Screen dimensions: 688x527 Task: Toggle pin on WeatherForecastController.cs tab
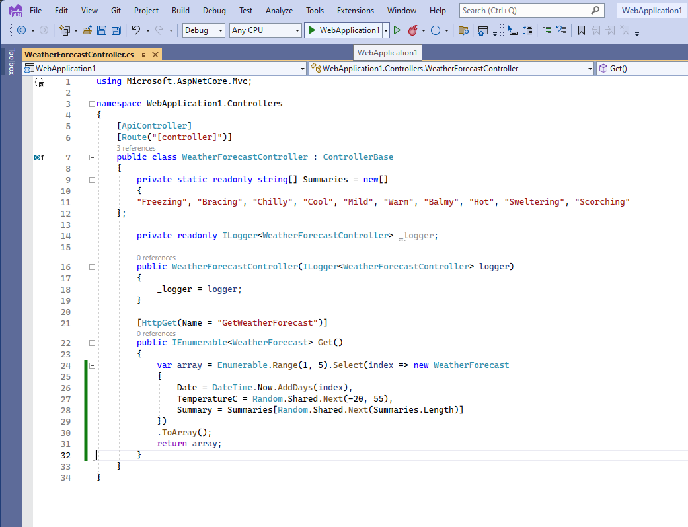tap(143, 55)
